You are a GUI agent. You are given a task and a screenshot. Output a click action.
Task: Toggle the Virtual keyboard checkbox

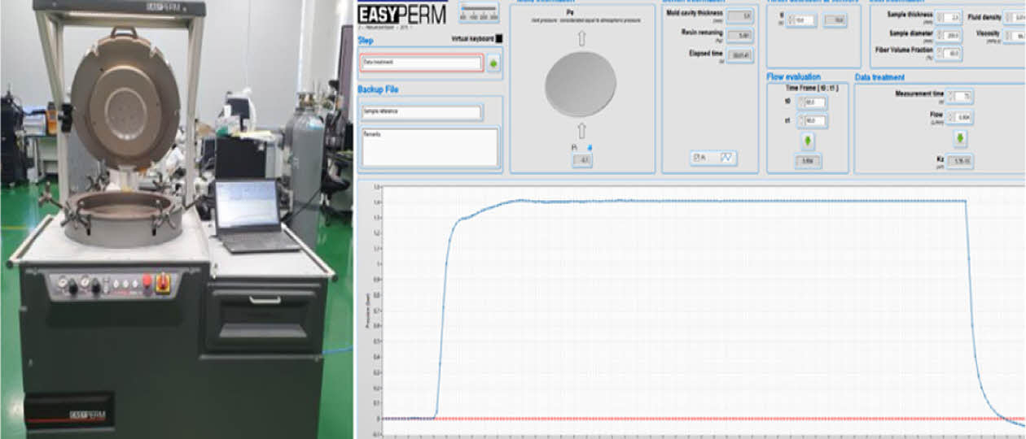(499, 38)
